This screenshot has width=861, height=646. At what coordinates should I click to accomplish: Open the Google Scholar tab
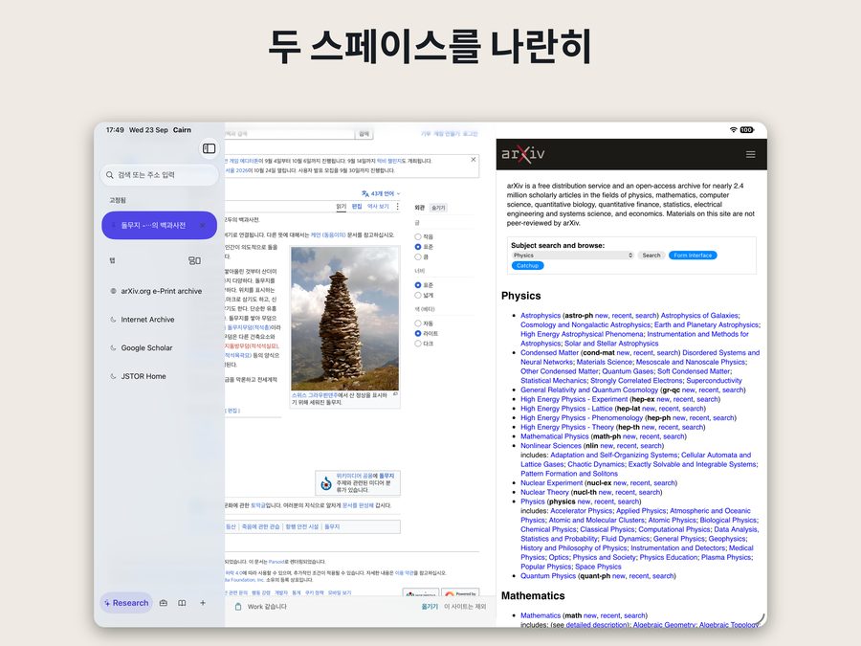[x=159, y=347]
